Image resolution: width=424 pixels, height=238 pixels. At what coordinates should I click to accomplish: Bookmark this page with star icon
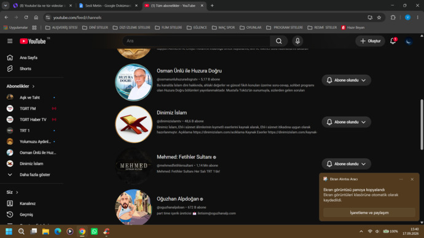(x=379, y=17)
